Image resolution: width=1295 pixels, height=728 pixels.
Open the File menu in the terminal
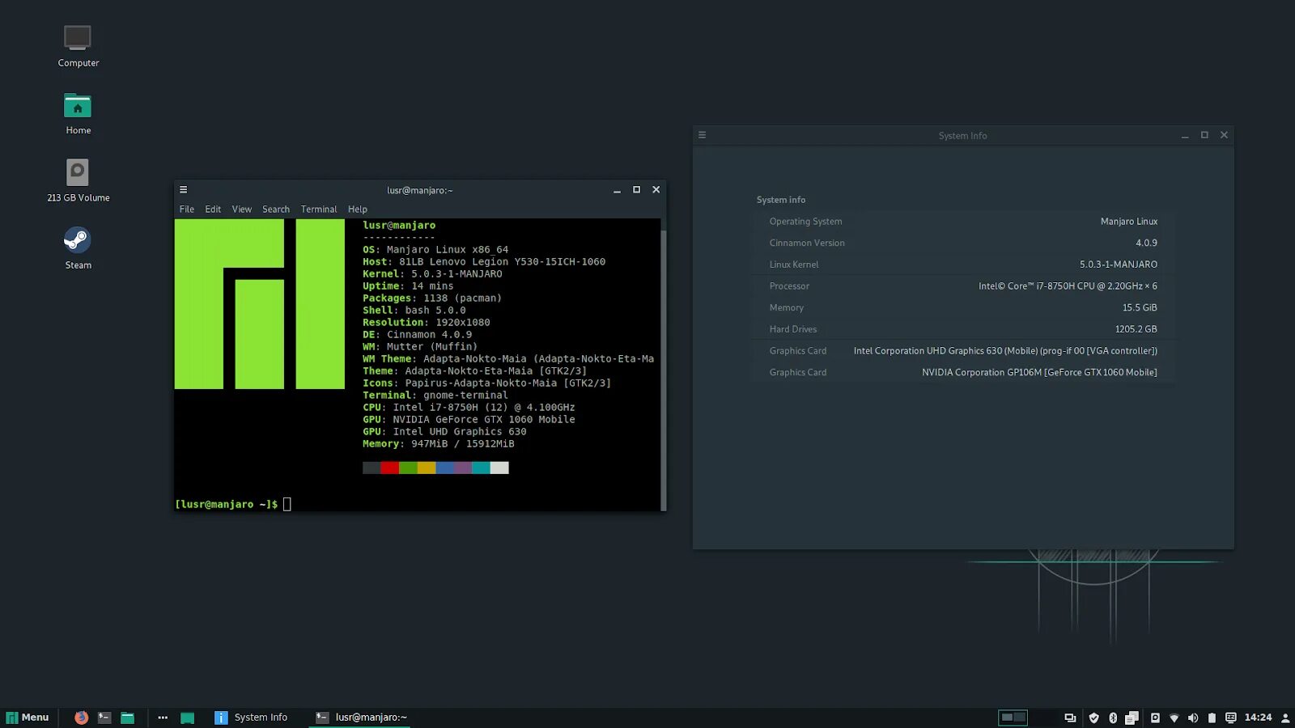coord(187,210)
